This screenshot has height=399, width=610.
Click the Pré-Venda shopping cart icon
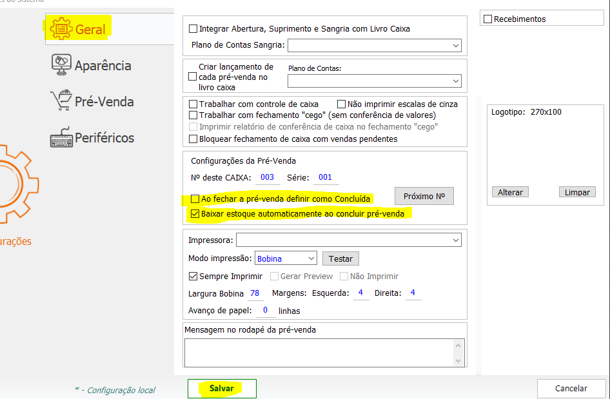(x=61, y=101)
